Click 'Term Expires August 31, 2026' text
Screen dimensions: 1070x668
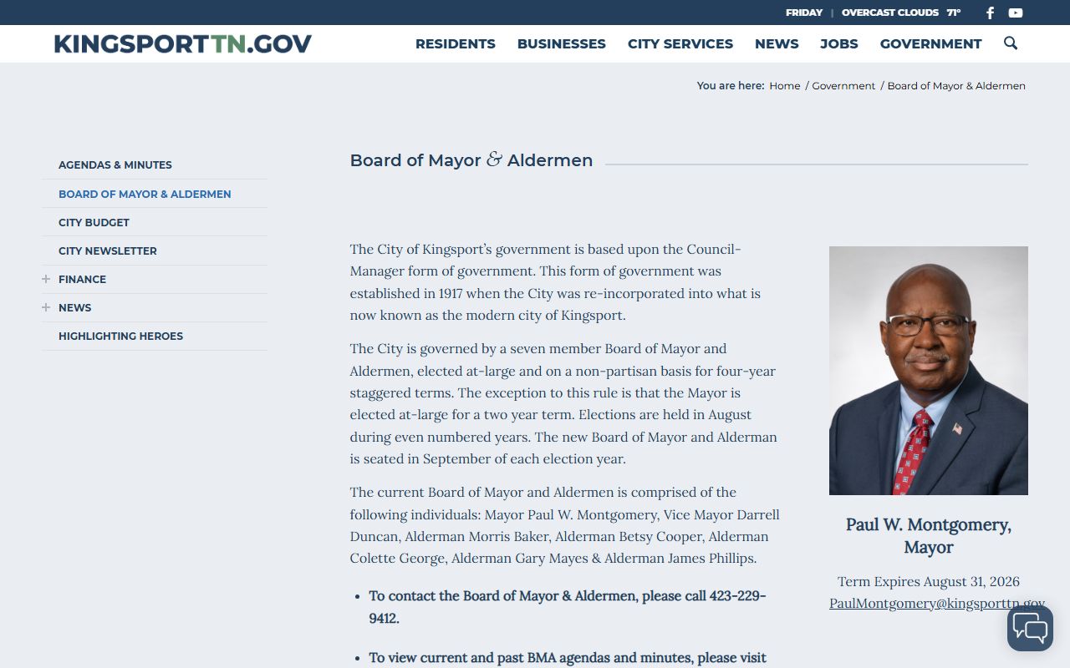(929, 581)
